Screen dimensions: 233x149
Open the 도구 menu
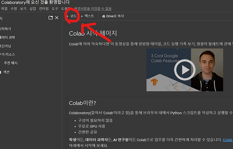[55, 9]
